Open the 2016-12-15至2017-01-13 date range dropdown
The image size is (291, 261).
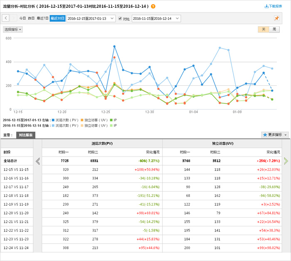pos(91,18)
